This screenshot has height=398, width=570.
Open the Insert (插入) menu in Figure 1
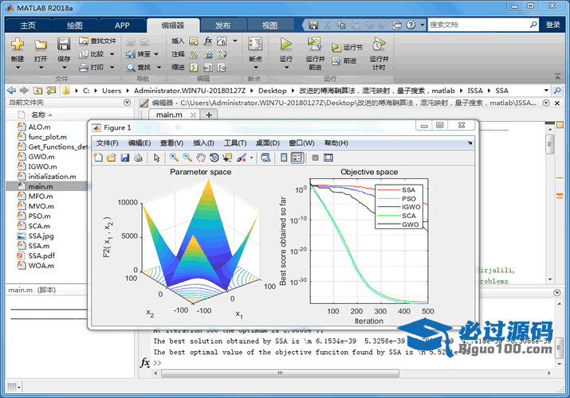203,143
